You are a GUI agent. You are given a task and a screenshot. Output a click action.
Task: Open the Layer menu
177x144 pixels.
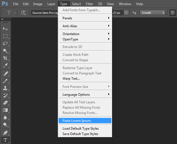pos(51,4)
